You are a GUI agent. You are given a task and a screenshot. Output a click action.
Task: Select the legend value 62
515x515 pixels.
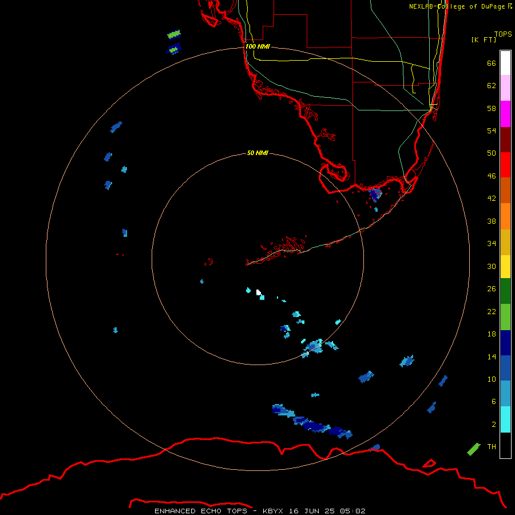(x=492, y=85)
